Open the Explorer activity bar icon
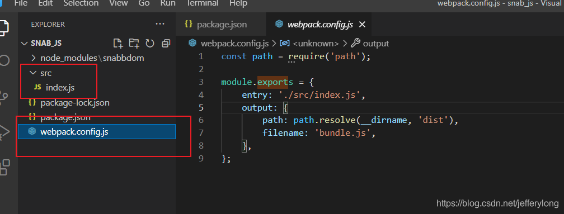 point(3,28)
